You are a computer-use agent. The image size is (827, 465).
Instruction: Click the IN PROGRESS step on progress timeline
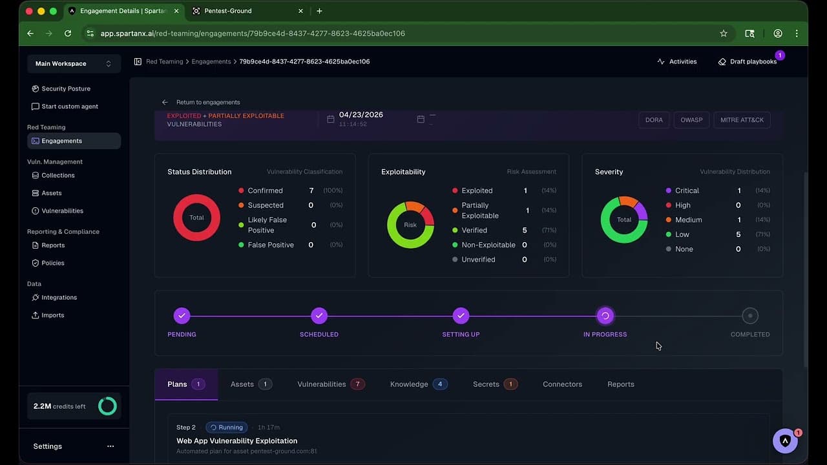pyautogui.click(x=605, y=315)
